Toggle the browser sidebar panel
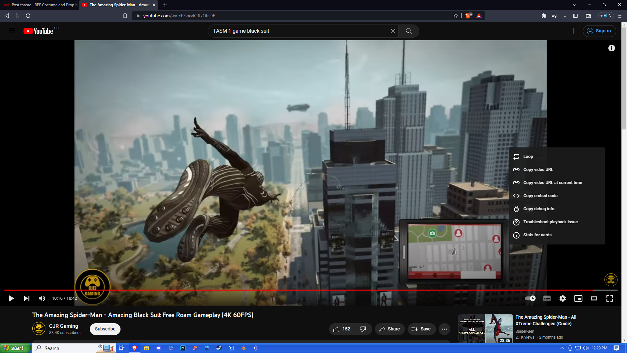 [575, 16]
